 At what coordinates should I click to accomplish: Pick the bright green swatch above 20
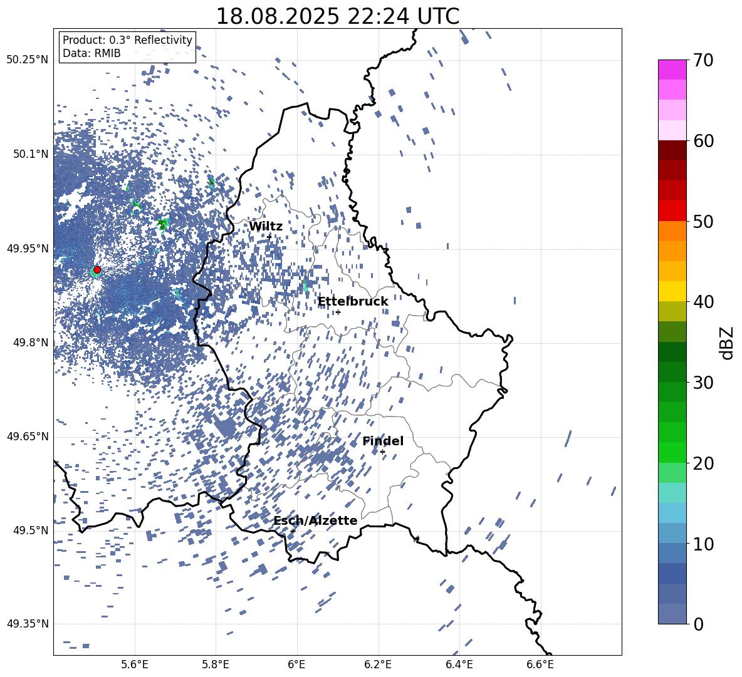tap(672, 452)
